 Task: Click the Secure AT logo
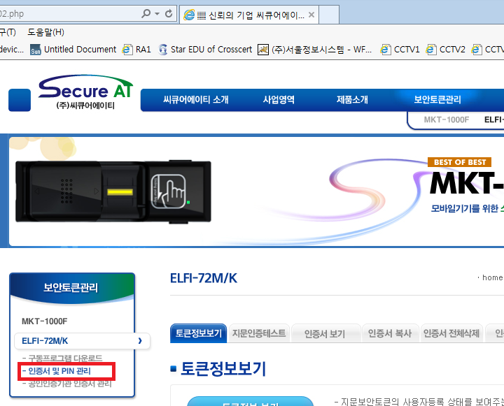[x=85, y=92]
